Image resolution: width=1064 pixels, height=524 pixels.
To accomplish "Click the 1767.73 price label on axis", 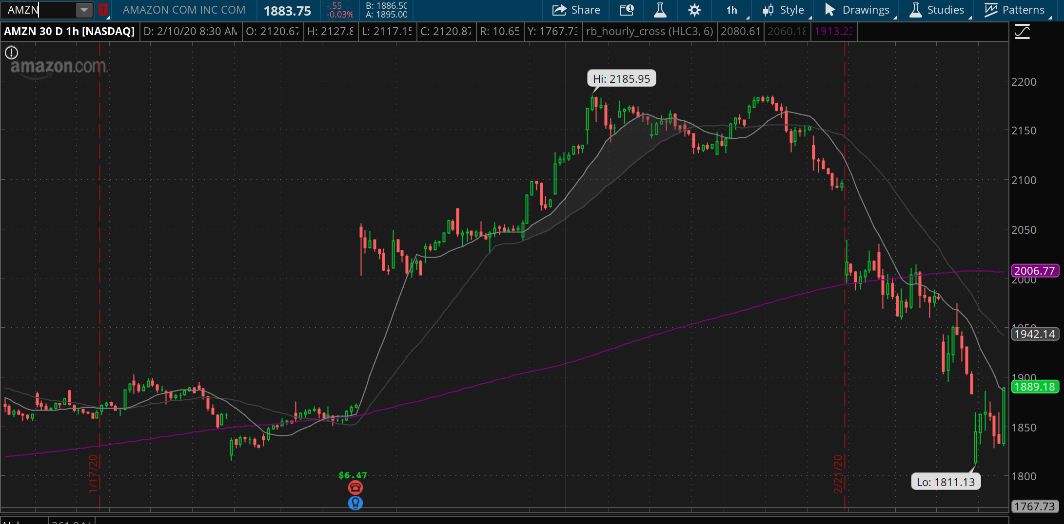I will (x=1034, y=506).
